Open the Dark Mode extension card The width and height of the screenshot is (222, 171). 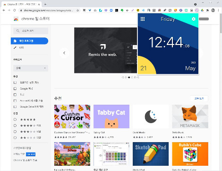coord(151,122)
